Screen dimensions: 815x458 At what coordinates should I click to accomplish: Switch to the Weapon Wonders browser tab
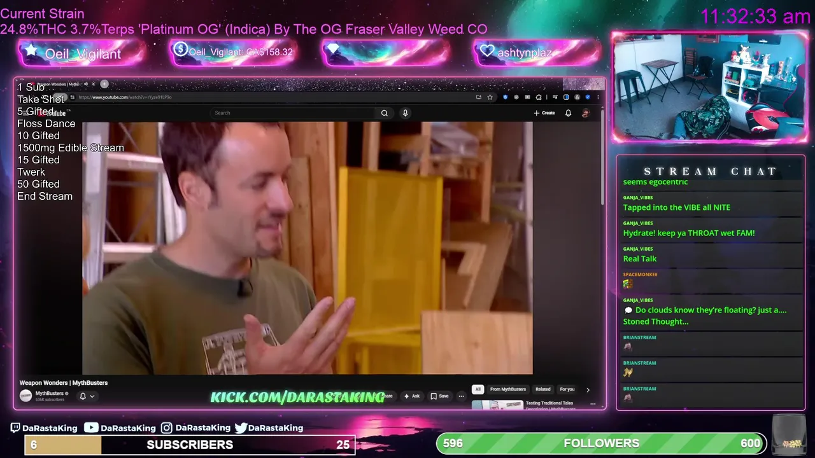point(57,84)
